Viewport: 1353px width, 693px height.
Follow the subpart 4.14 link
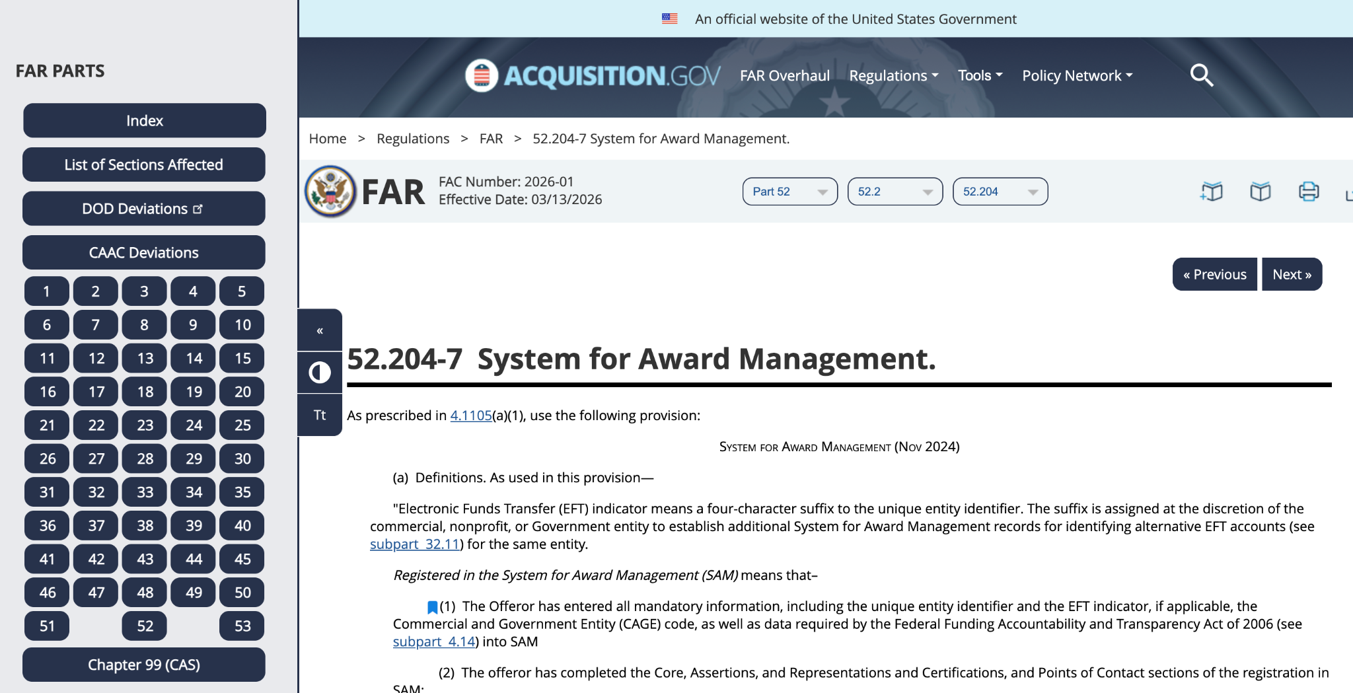[x=434, y=642]
